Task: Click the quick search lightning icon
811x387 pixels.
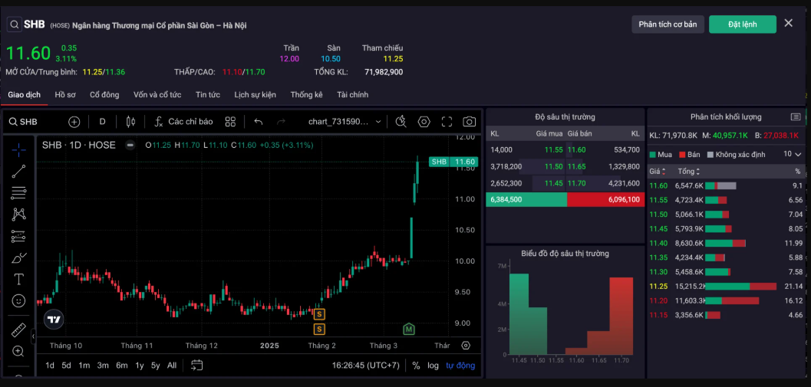Action: click(x=401, y=122)
